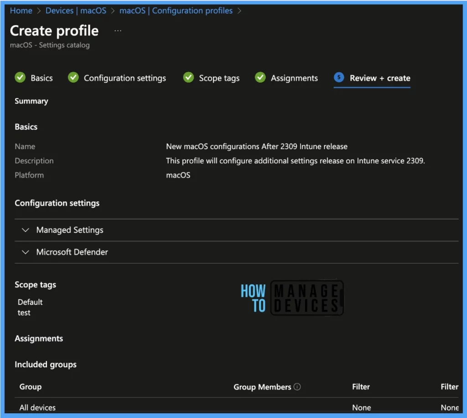Click the Included groups heading
467x418 pixels.
(46, 365)
